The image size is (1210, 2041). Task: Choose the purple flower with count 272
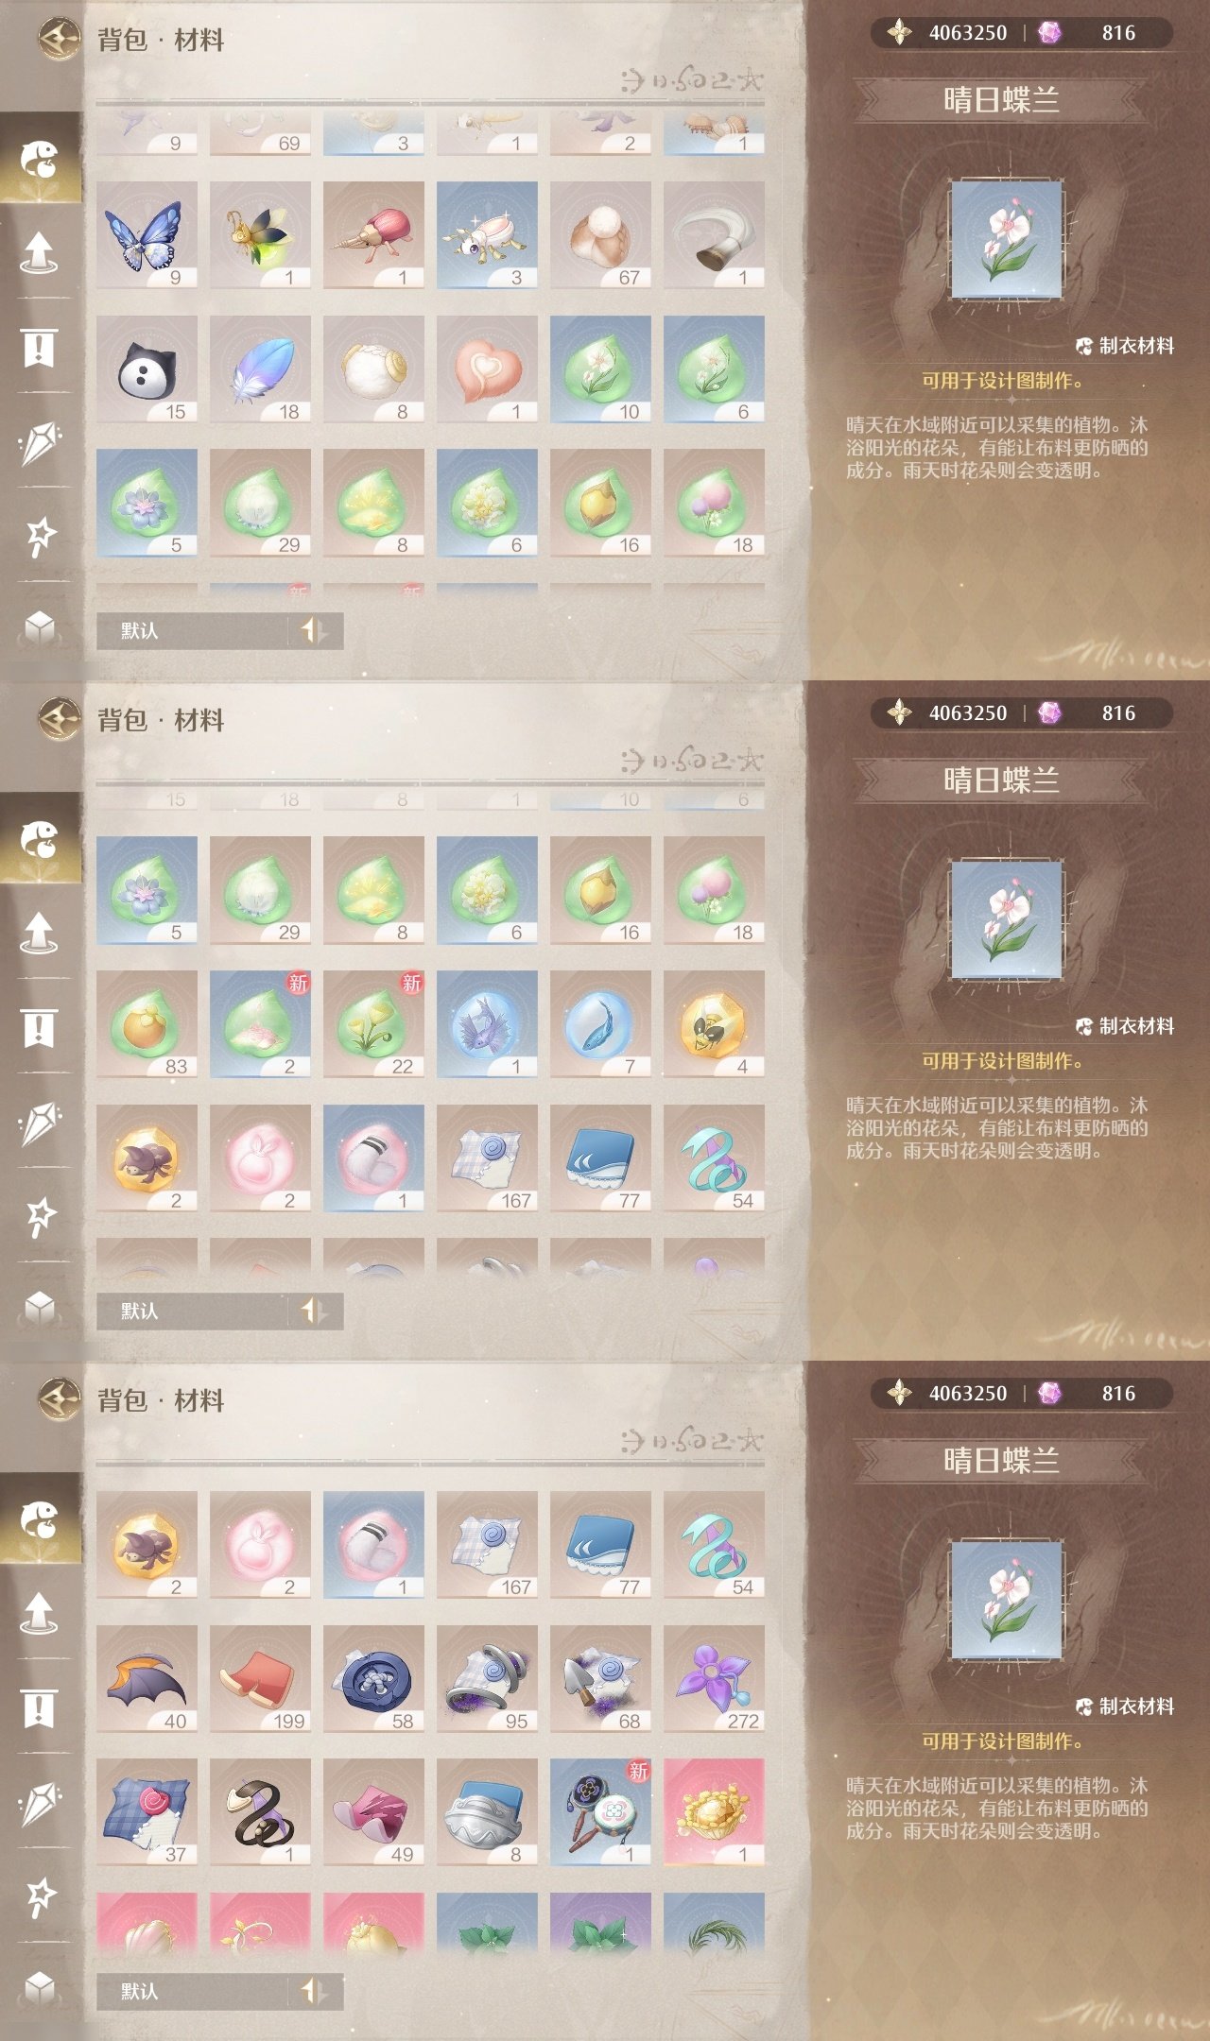(x=714, y=1679)
